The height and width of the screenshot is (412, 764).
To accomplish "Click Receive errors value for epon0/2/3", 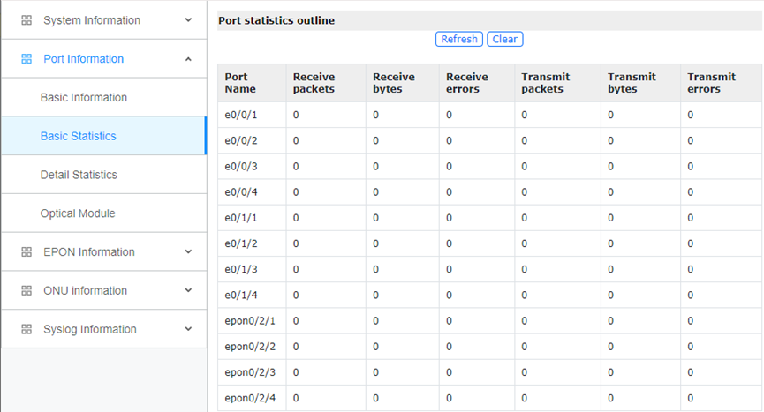I will (x=449, y=372).
